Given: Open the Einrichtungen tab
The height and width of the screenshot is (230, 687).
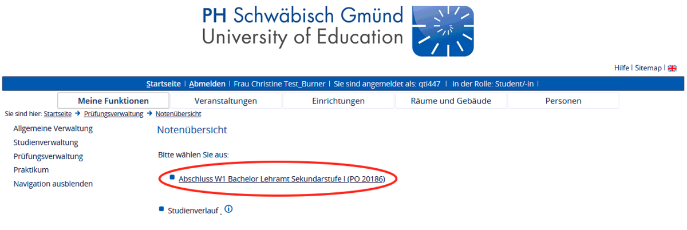Looking at the screenshot, I should click(x=338, y=101).
